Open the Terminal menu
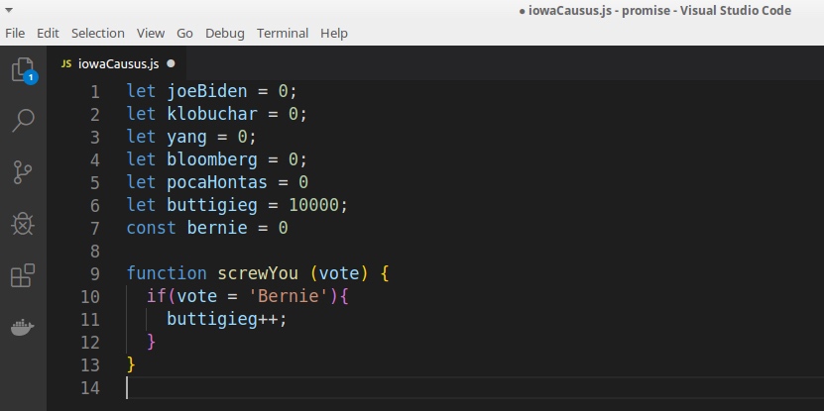The width and height of the screenshot is (824, 411). (283, 33)
